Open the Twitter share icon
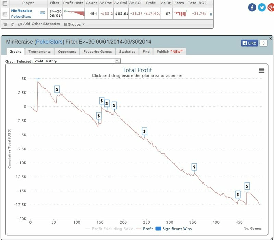274x240 pixels. [x=262, y=8]
